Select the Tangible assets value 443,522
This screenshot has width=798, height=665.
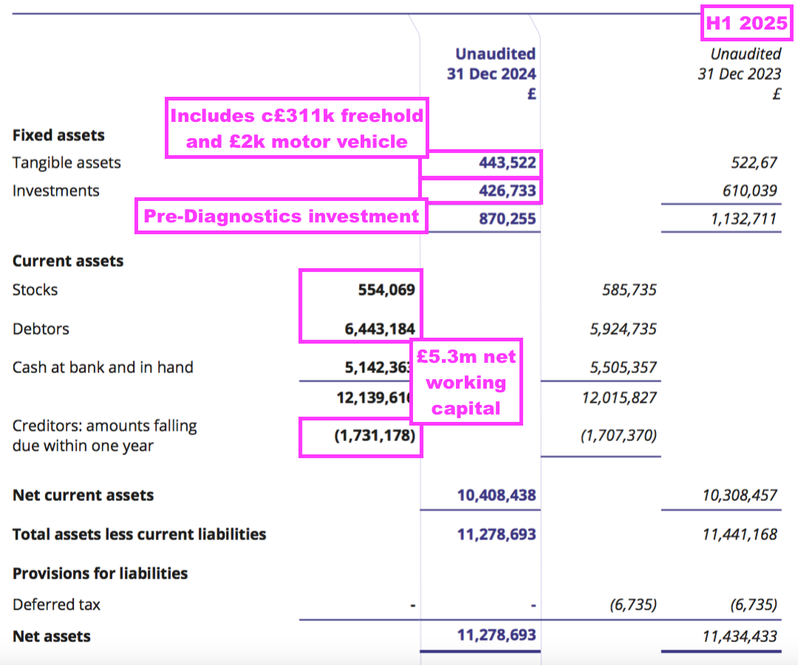click(x=506, y=163)
